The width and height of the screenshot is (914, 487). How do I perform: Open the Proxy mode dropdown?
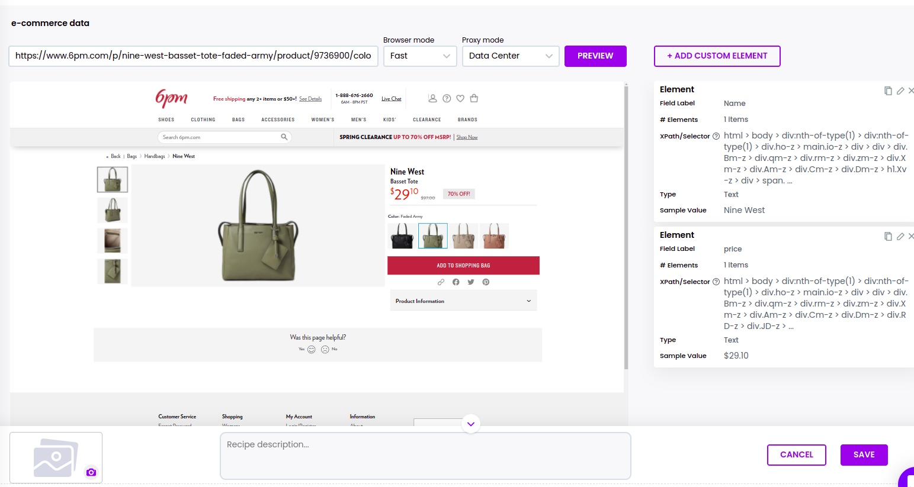tap(511, 56)
